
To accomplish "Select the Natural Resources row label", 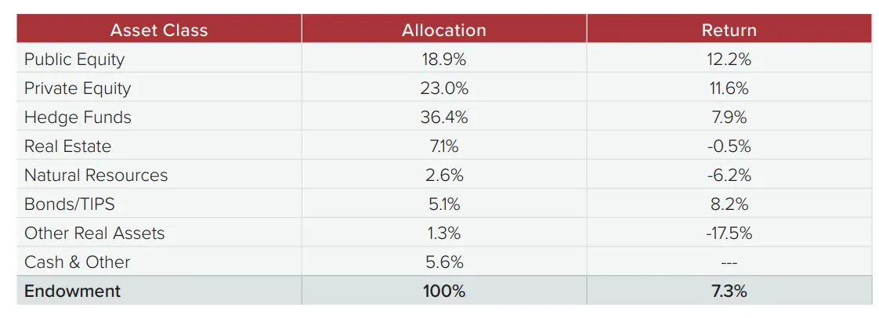I will 96,175.
